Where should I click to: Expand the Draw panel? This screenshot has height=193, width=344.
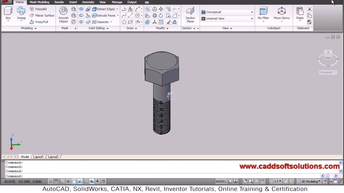tap(132, 28)
